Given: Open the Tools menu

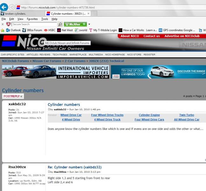Looking at the screenshot, I should [x=45, y=19].
